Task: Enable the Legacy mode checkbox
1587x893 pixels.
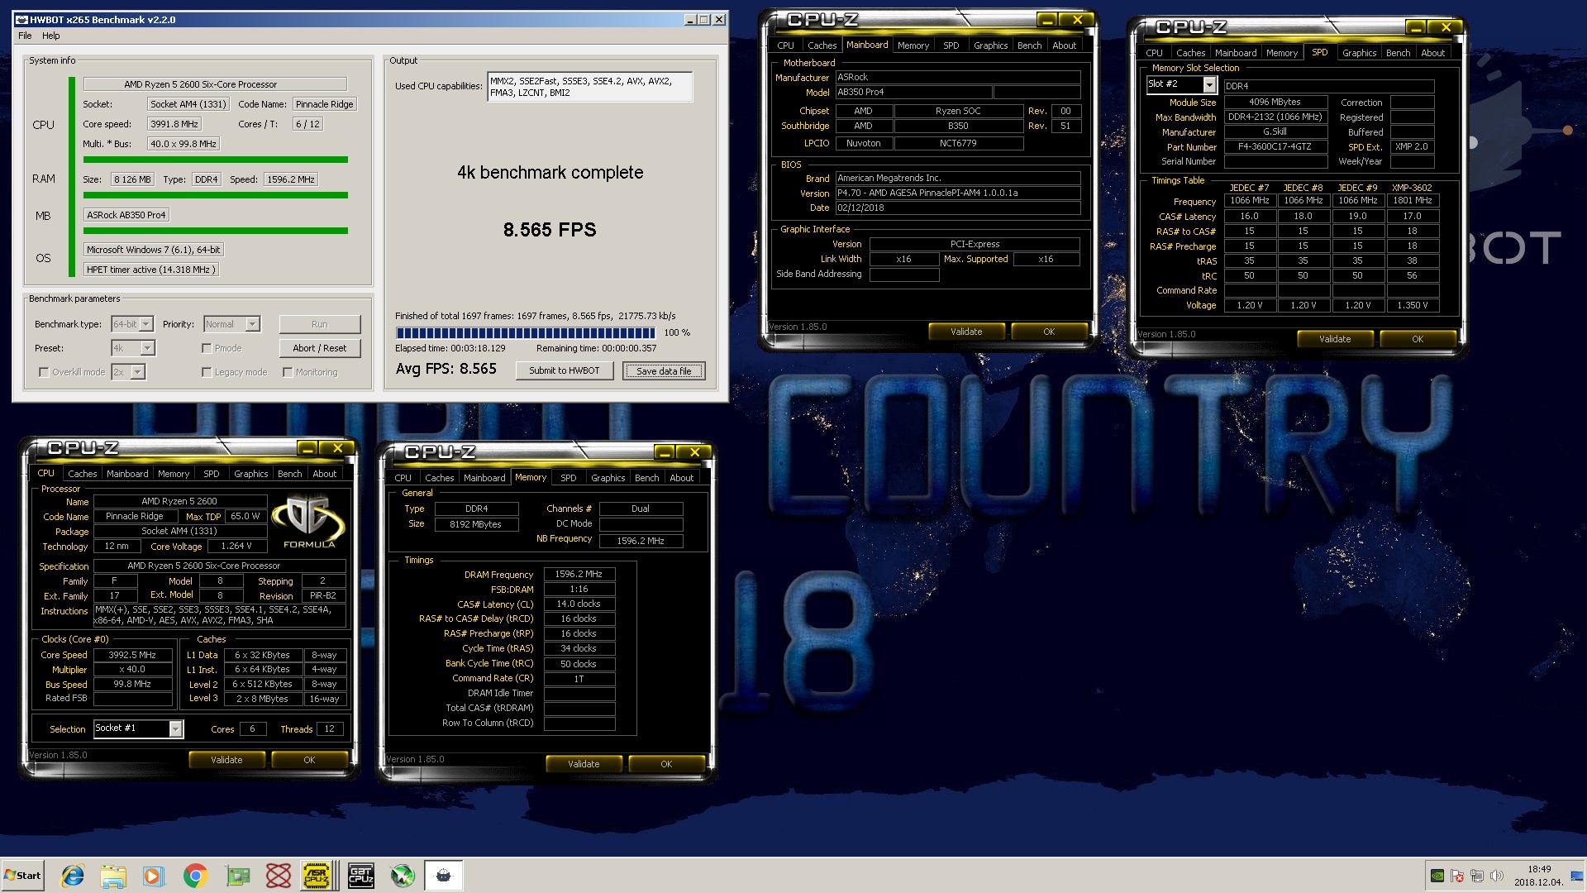Action: [207, 373]
